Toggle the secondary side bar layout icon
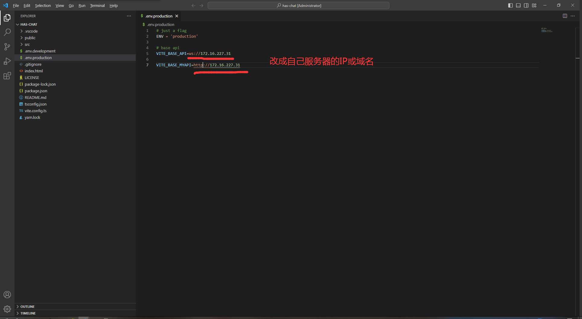The height and width of the screenshot is (319, 582). click(x=526, y=5)
